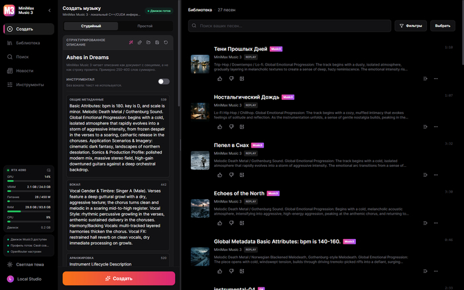Viewport: 464px width, 290px height.
Task: Open the Ностальгический Дождь song thumbnail
Action: coord(200,112)
